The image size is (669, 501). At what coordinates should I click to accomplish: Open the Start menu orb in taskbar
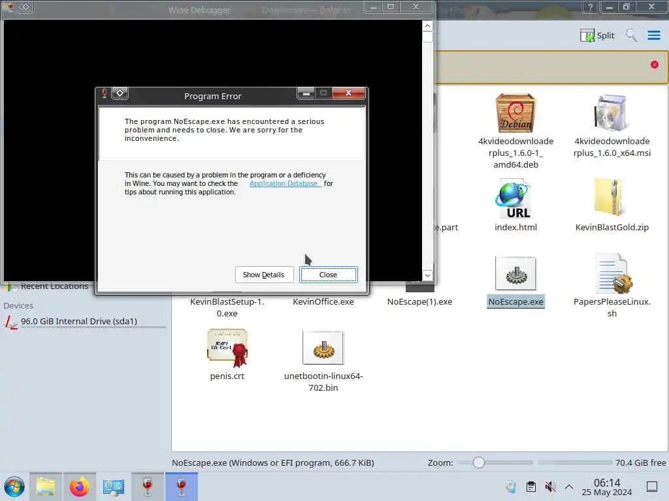(14, 487)
